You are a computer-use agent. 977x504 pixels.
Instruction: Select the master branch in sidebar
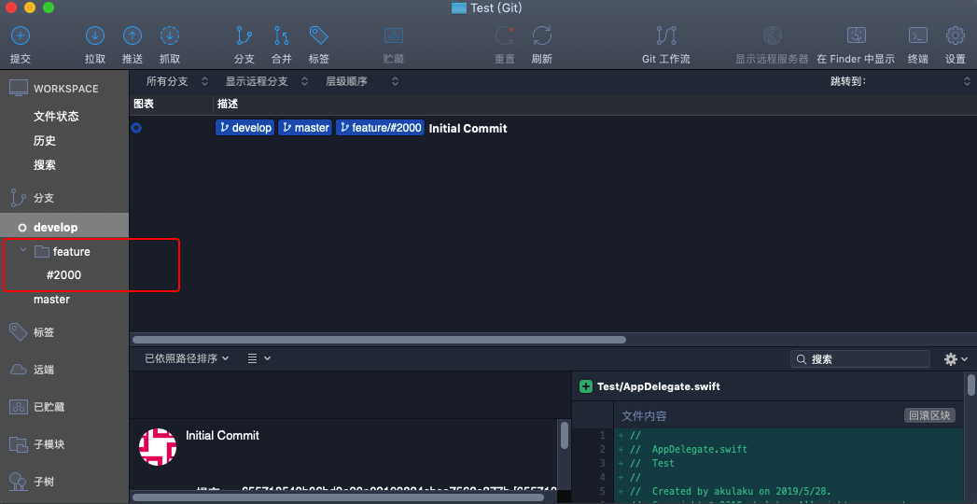51,300
